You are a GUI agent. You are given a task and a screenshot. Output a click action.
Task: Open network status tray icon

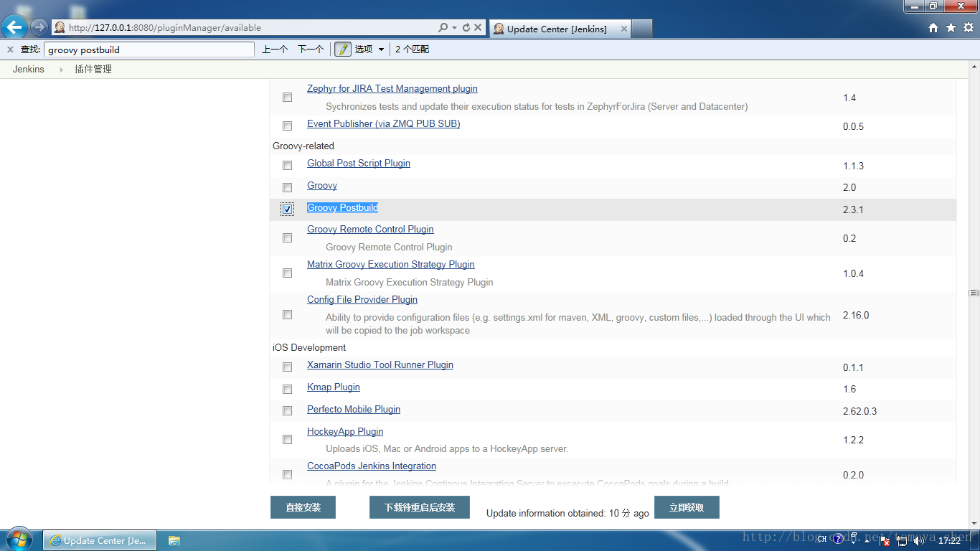coord(902,540)
